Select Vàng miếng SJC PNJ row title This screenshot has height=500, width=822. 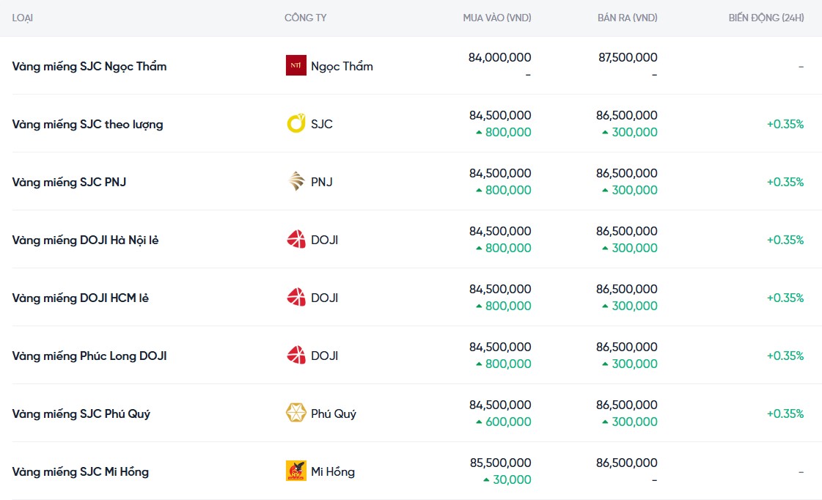point(69,182)
